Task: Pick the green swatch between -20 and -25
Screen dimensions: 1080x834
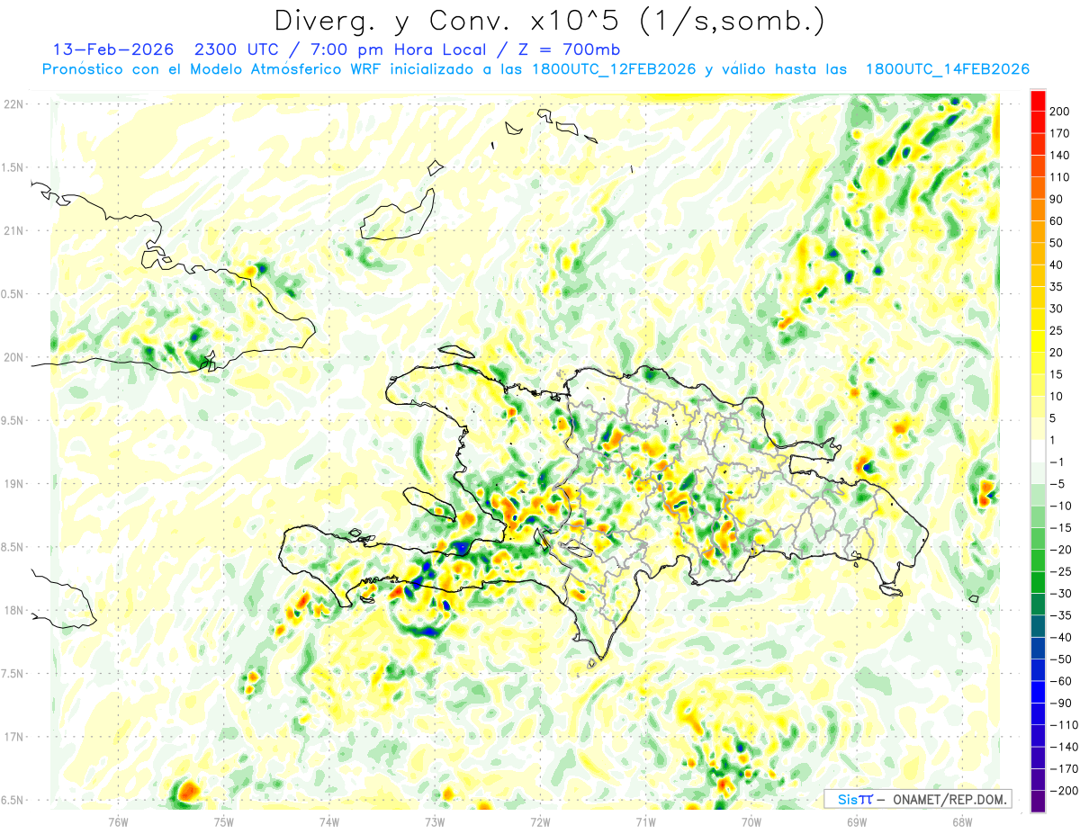Action: [1037, 560]
